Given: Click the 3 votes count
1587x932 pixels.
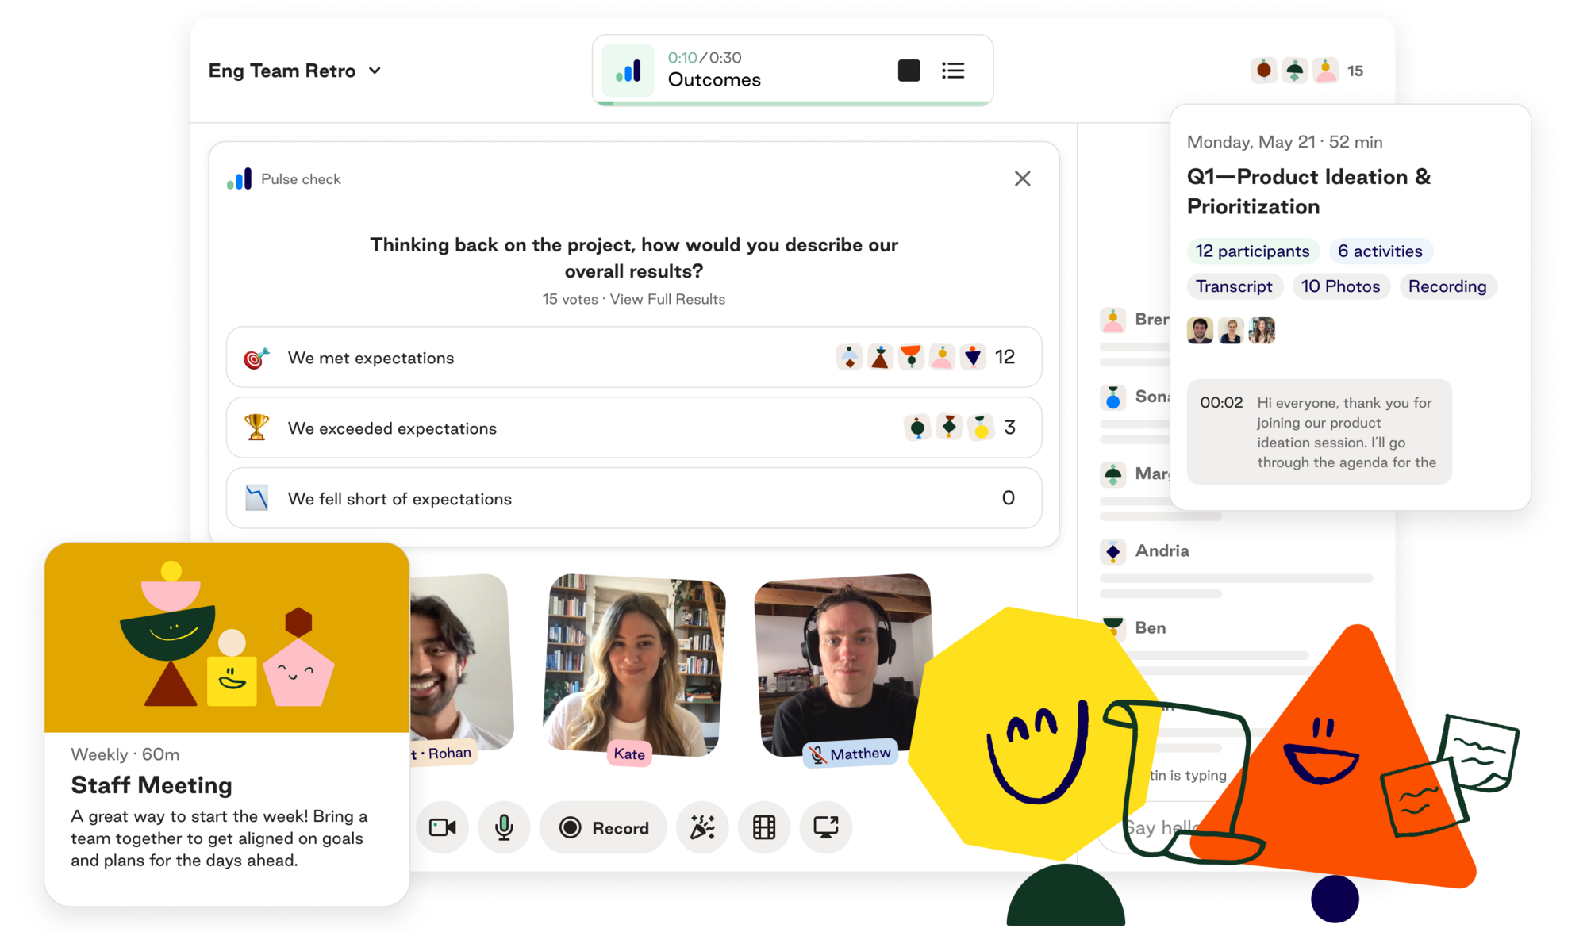Looking at the screenshot, I should (x=1009, y=428).
